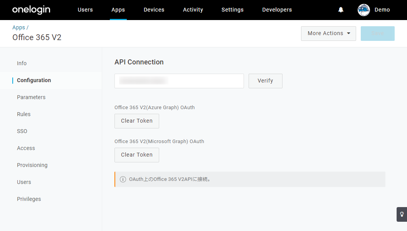The width and height of the screenshot is (407, 231).
Task: Switch to the Parameters sidebar tab
Action: [x=31, y=97]
